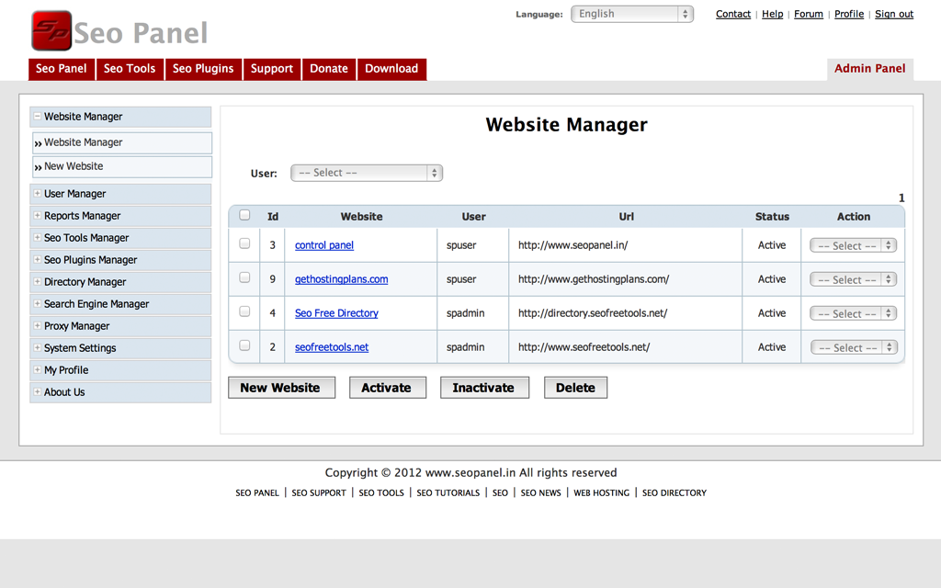The width and height of the screenshot is (941, 588).
Task: Switch to the Seo Tools tab
Action: tap(130, 69)
